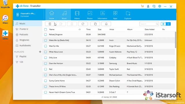Toggle the select-all checkbox in header
The height and width of the screenshot is (104, 185).
click(46, 29)
